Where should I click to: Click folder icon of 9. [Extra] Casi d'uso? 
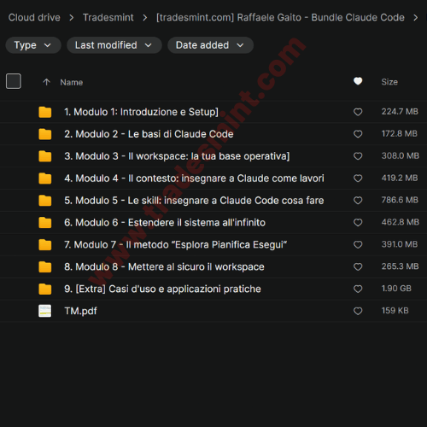pos(45,289)
